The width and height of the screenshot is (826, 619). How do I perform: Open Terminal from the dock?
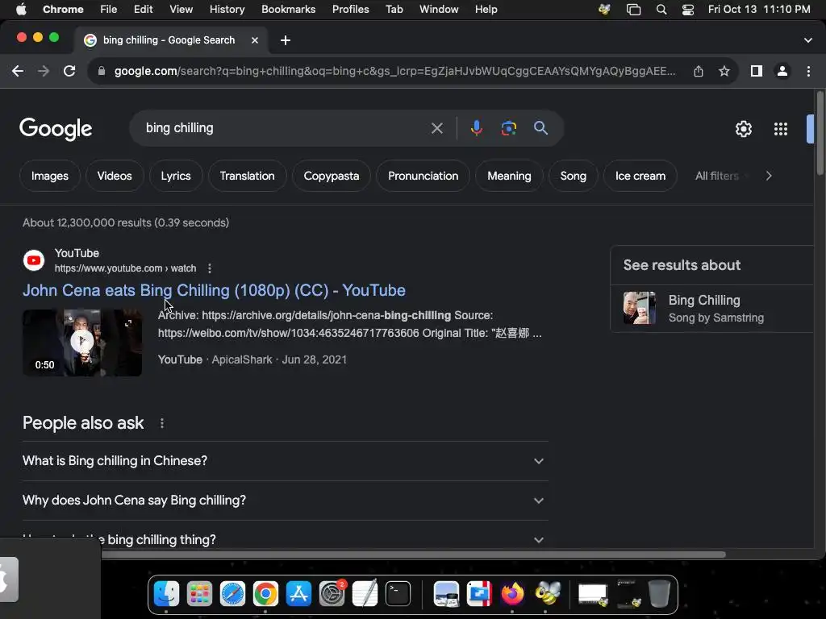pyautogui.click(x=398, y=594)
